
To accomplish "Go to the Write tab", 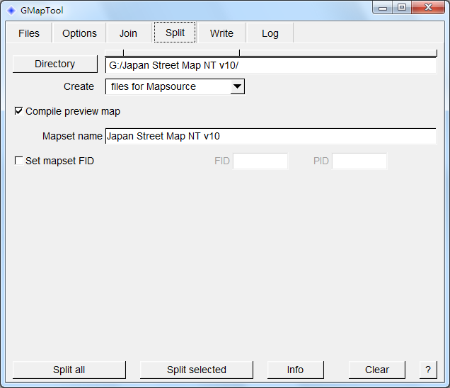I will [221, 33].
